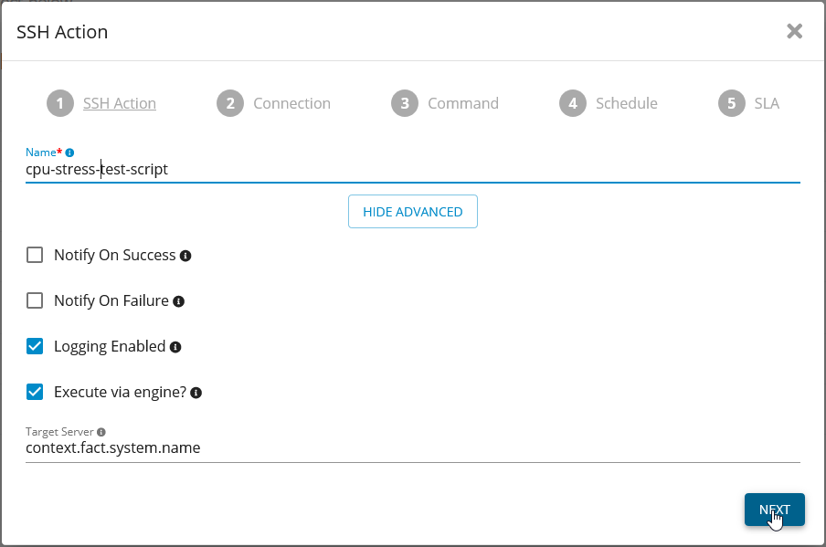Image resolution: width=826 pixels, height=547 pixels.
Task: Click the Name input field
Action: click(x=411, y=169)
